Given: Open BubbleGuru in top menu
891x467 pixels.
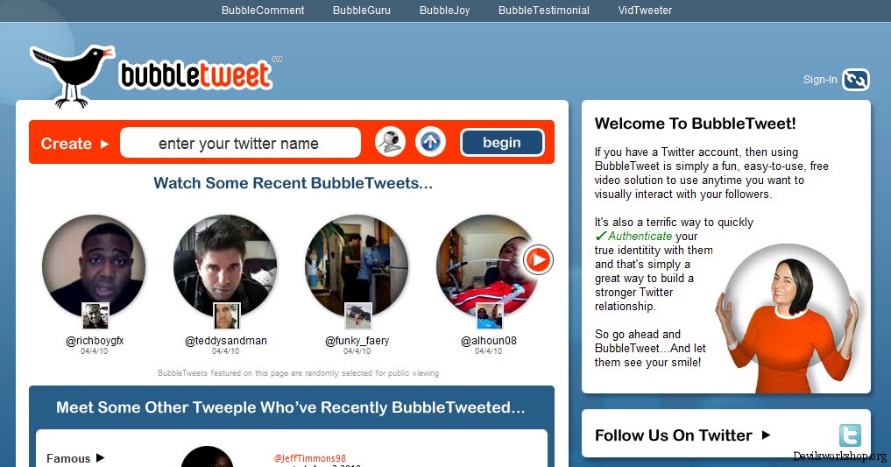Looking at the screenshot, I should pyautogui.click(x=362, y=11).
